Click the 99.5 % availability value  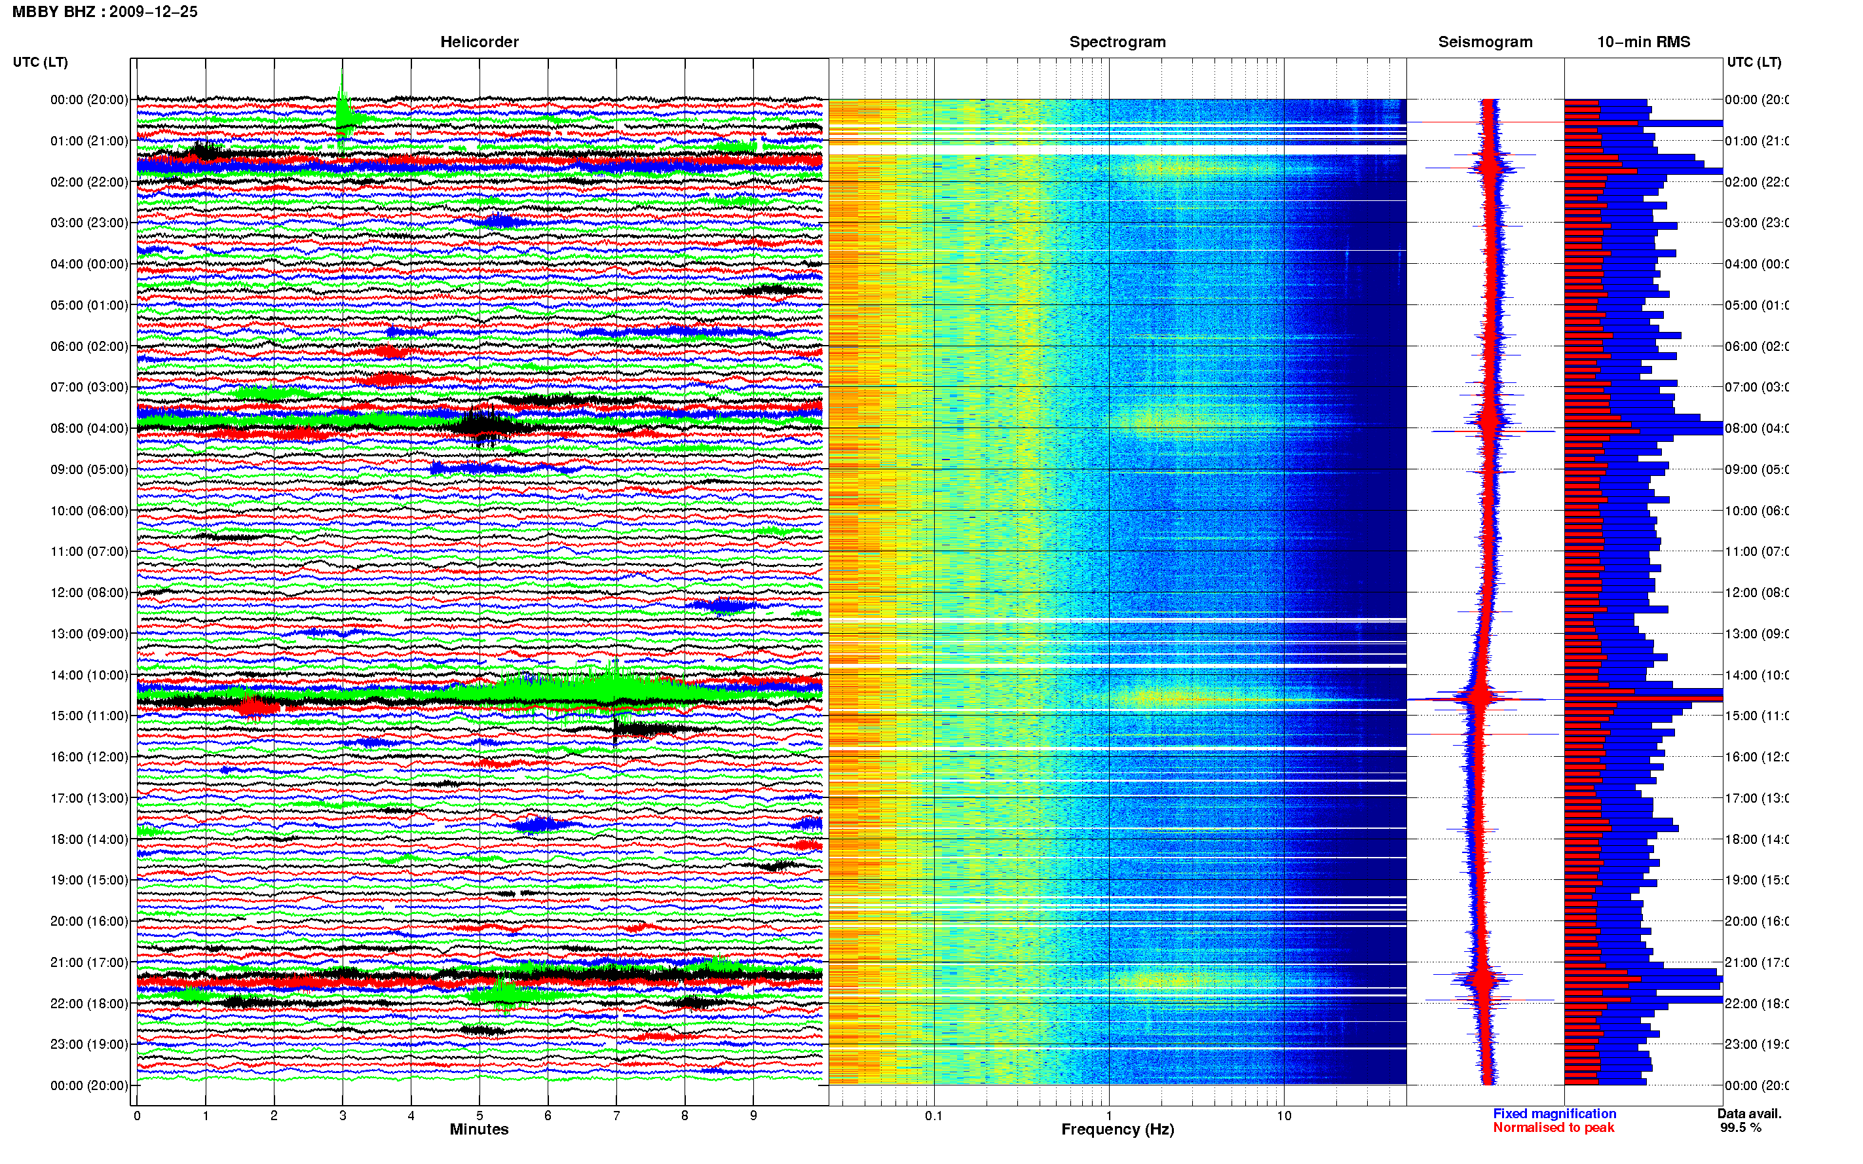tap(1741, 1127)
